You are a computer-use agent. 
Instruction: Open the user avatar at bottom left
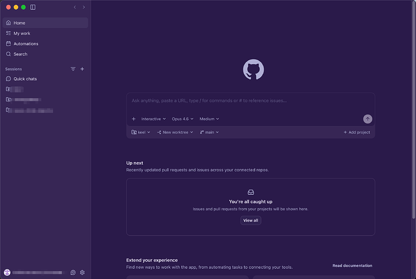pos(7,272)
